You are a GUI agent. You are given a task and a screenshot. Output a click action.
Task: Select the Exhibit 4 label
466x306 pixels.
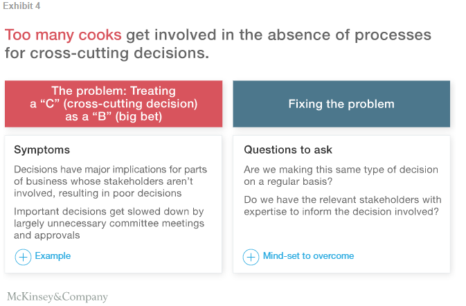20,6
